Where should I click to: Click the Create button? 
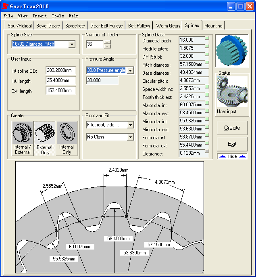tap(232, 128)
